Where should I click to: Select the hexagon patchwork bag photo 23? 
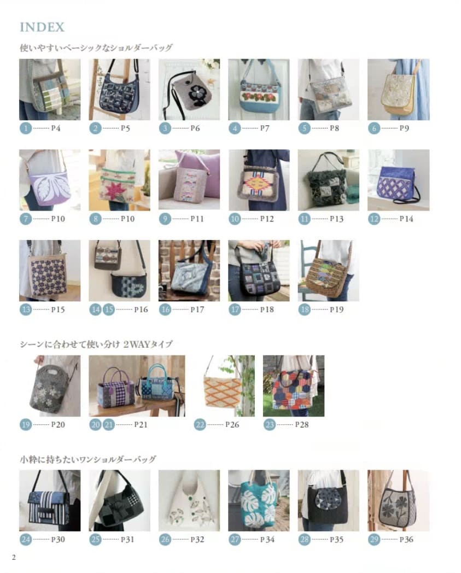(x=294, y=386)
